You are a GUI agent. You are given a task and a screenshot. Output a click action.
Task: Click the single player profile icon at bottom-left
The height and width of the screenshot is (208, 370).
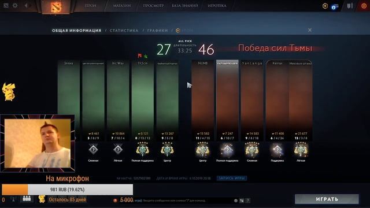(13, 200)
